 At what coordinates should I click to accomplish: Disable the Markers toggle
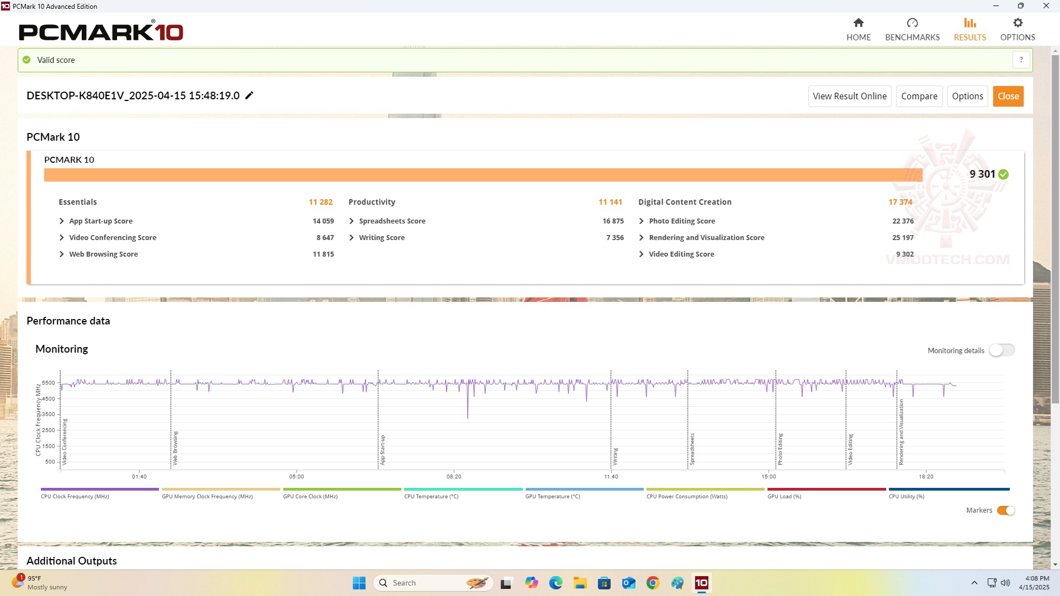[1005, 510]
